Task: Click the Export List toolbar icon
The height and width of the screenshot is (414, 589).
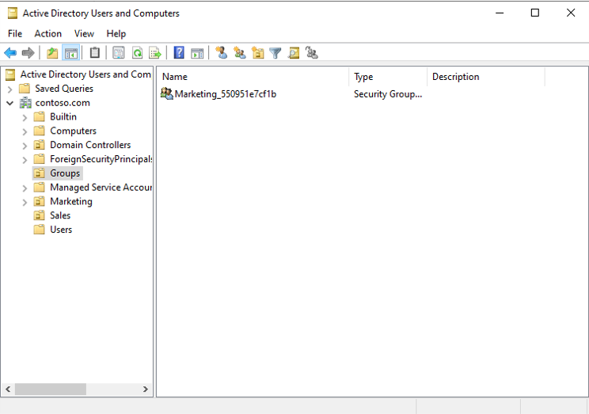Action: click(x=155, y=53)
